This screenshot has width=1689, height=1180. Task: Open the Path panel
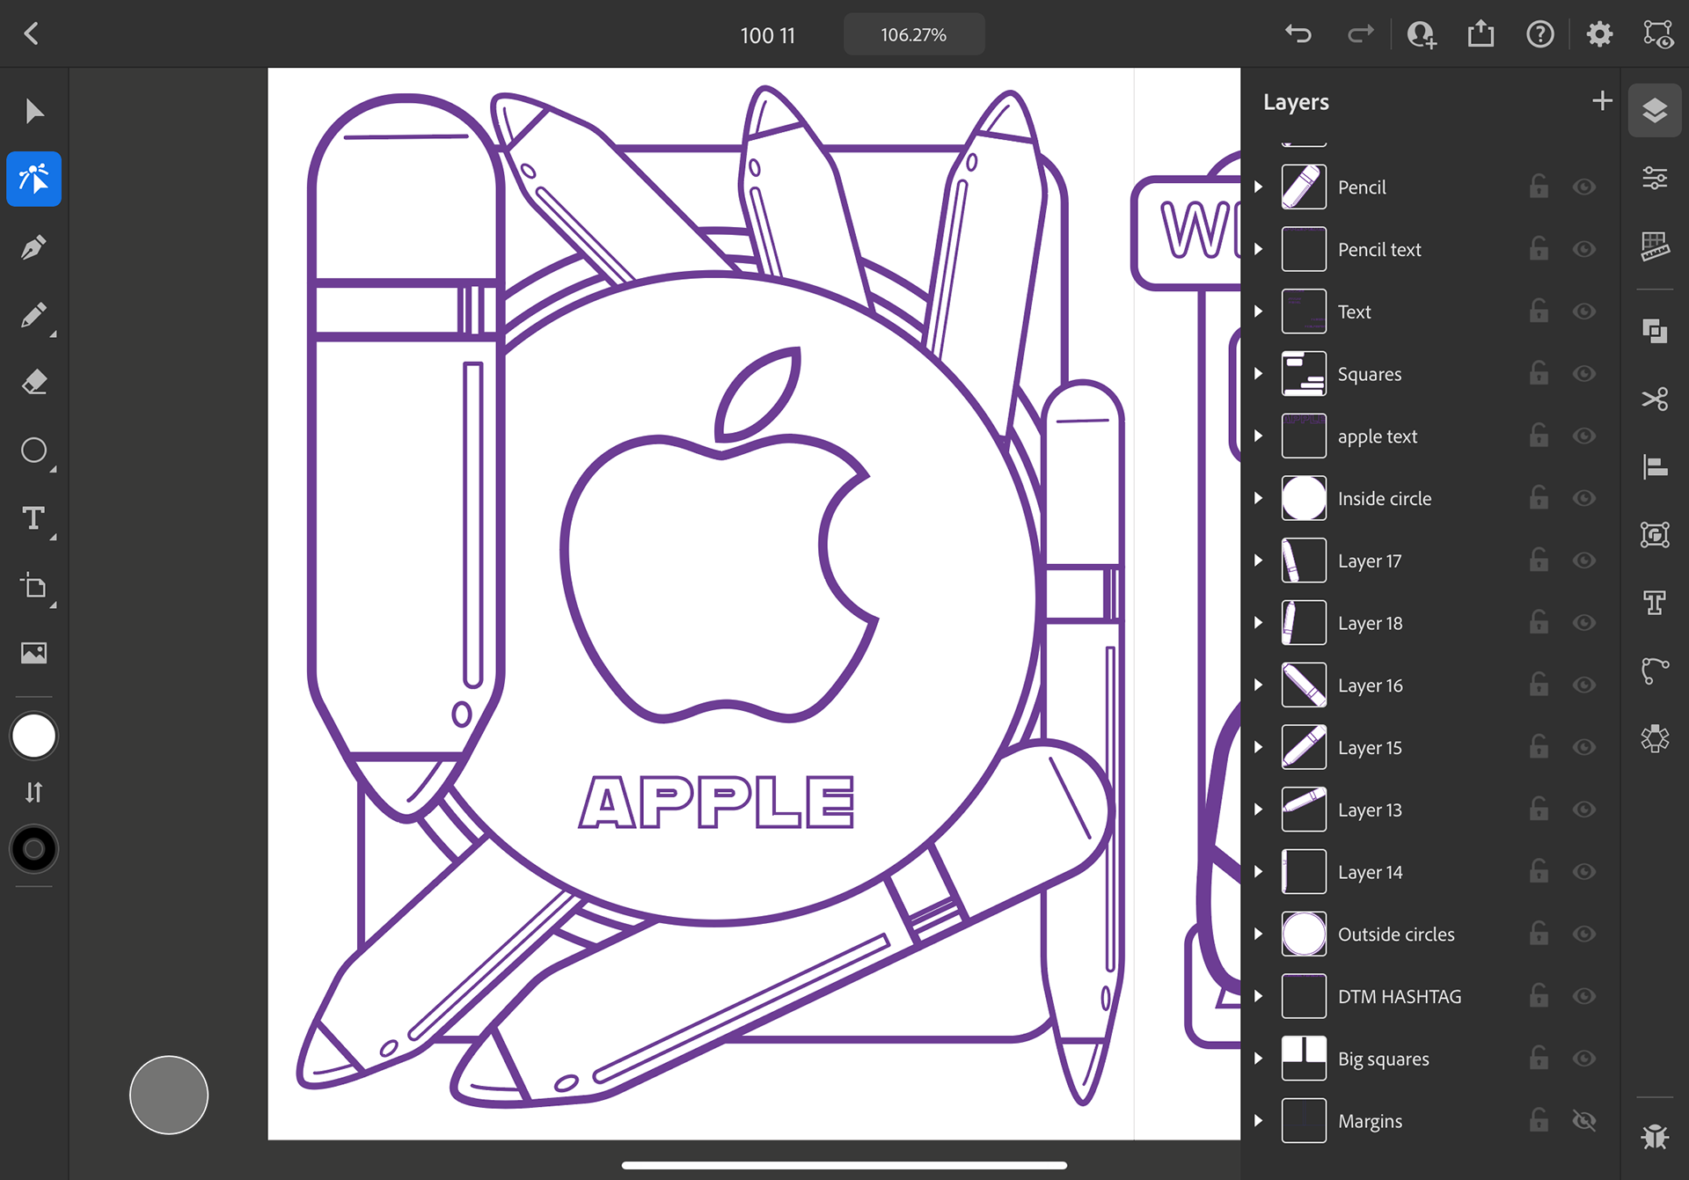pyautogui.click(x=1655, y=671)
